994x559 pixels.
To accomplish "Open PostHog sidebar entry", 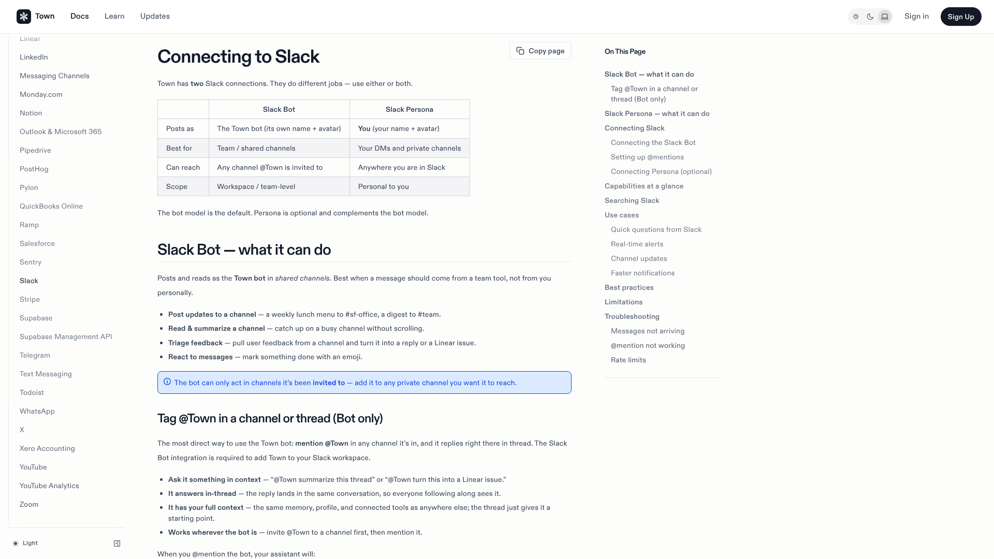I will (34, 169).
